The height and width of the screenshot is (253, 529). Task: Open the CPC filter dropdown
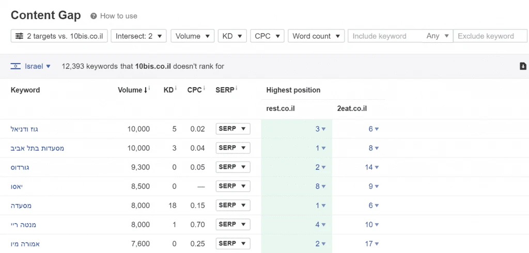point(267,36)
